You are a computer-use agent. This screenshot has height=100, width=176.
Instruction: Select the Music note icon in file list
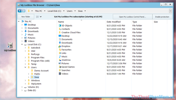(60, 56)
